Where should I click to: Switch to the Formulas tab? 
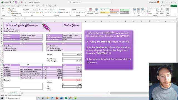(x=28, y=6)
